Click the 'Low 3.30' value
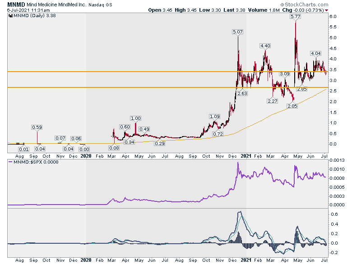The image size is (352, 264). [x=210, y=10]
